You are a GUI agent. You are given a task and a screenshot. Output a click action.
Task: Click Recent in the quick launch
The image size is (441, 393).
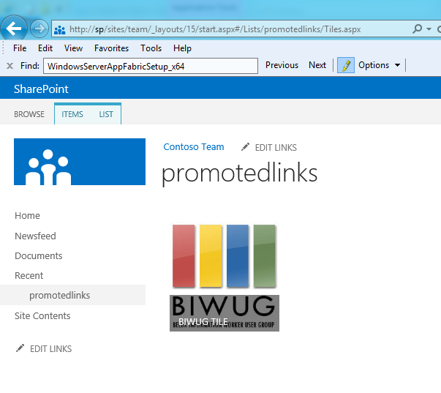click(x=29, y=275)
